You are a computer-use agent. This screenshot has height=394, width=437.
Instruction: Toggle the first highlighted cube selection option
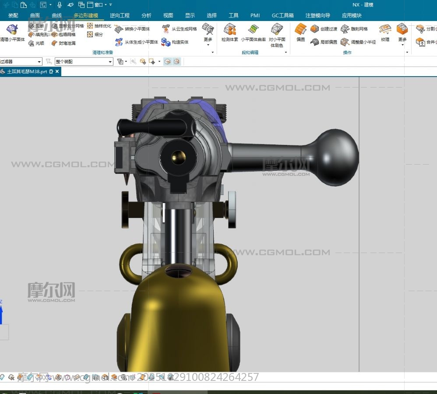point(167,62)
